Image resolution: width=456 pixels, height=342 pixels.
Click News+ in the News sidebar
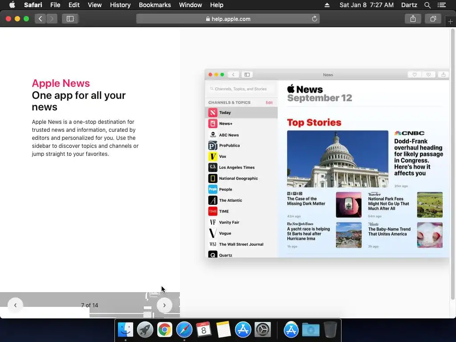pos(241,124)
